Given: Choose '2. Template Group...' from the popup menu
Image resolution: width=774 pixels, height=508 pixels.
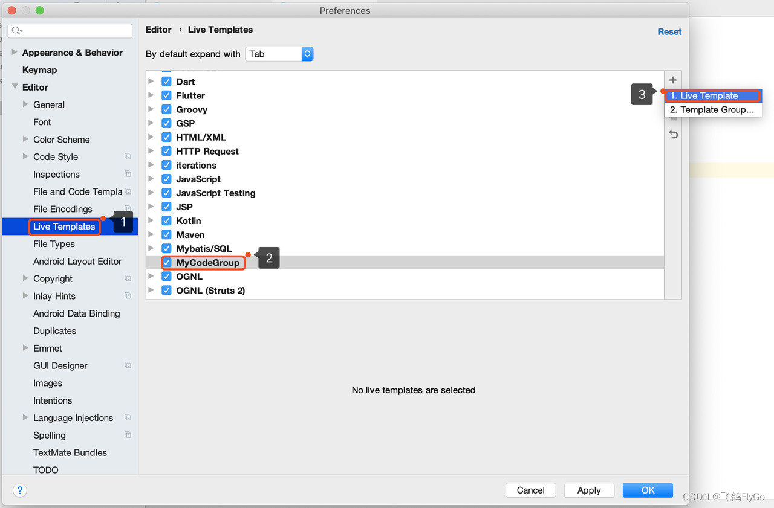Looking at the screenshot, I should point(713,110).
